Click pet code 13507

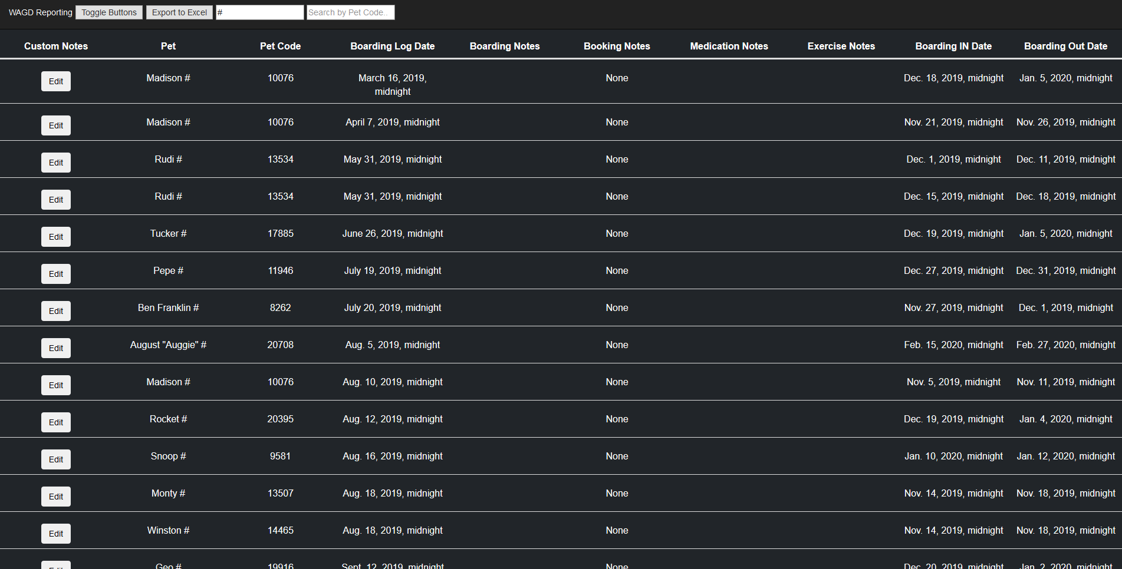(281, 493)
